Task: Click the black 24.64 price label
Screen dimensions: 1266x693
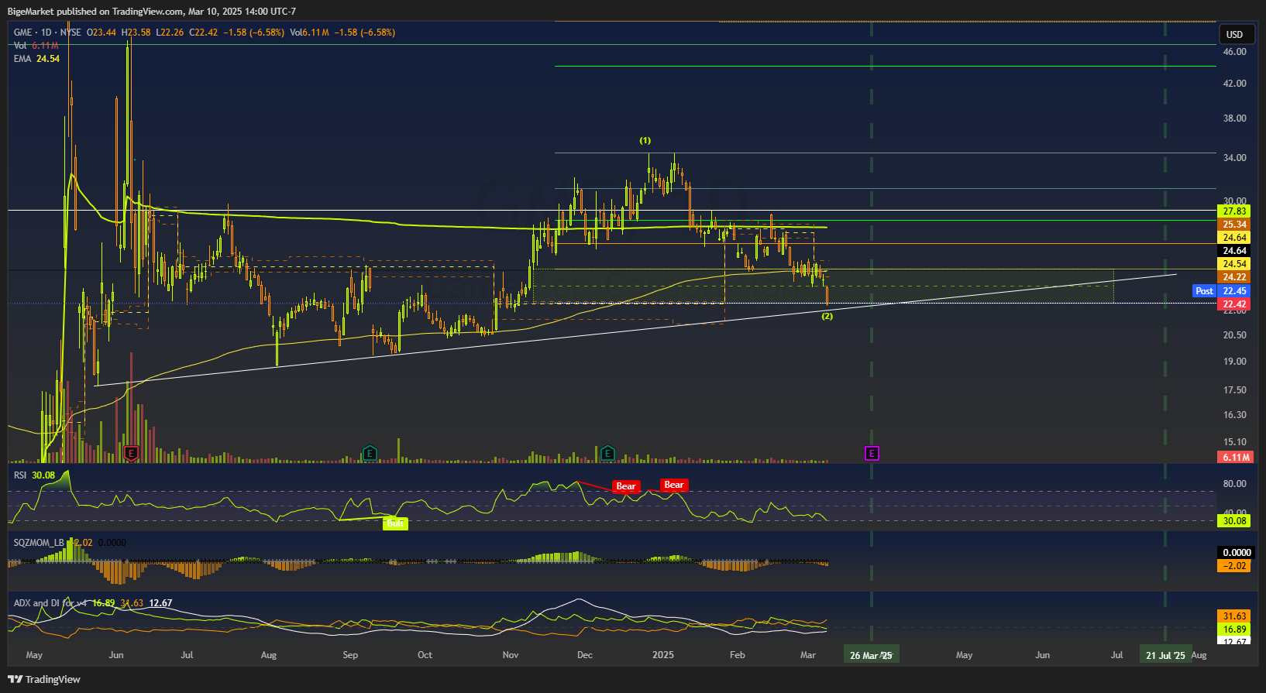Action: tap(1234, 251)
